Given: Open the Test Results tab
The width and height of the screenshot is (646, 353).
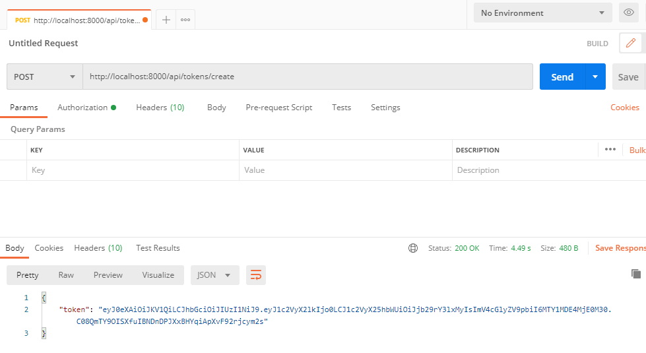Looking at the screenshot, I should click(x=158, y=248).
